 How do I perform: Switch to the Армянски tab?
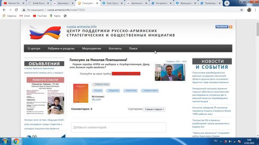[x=137, y=3]
